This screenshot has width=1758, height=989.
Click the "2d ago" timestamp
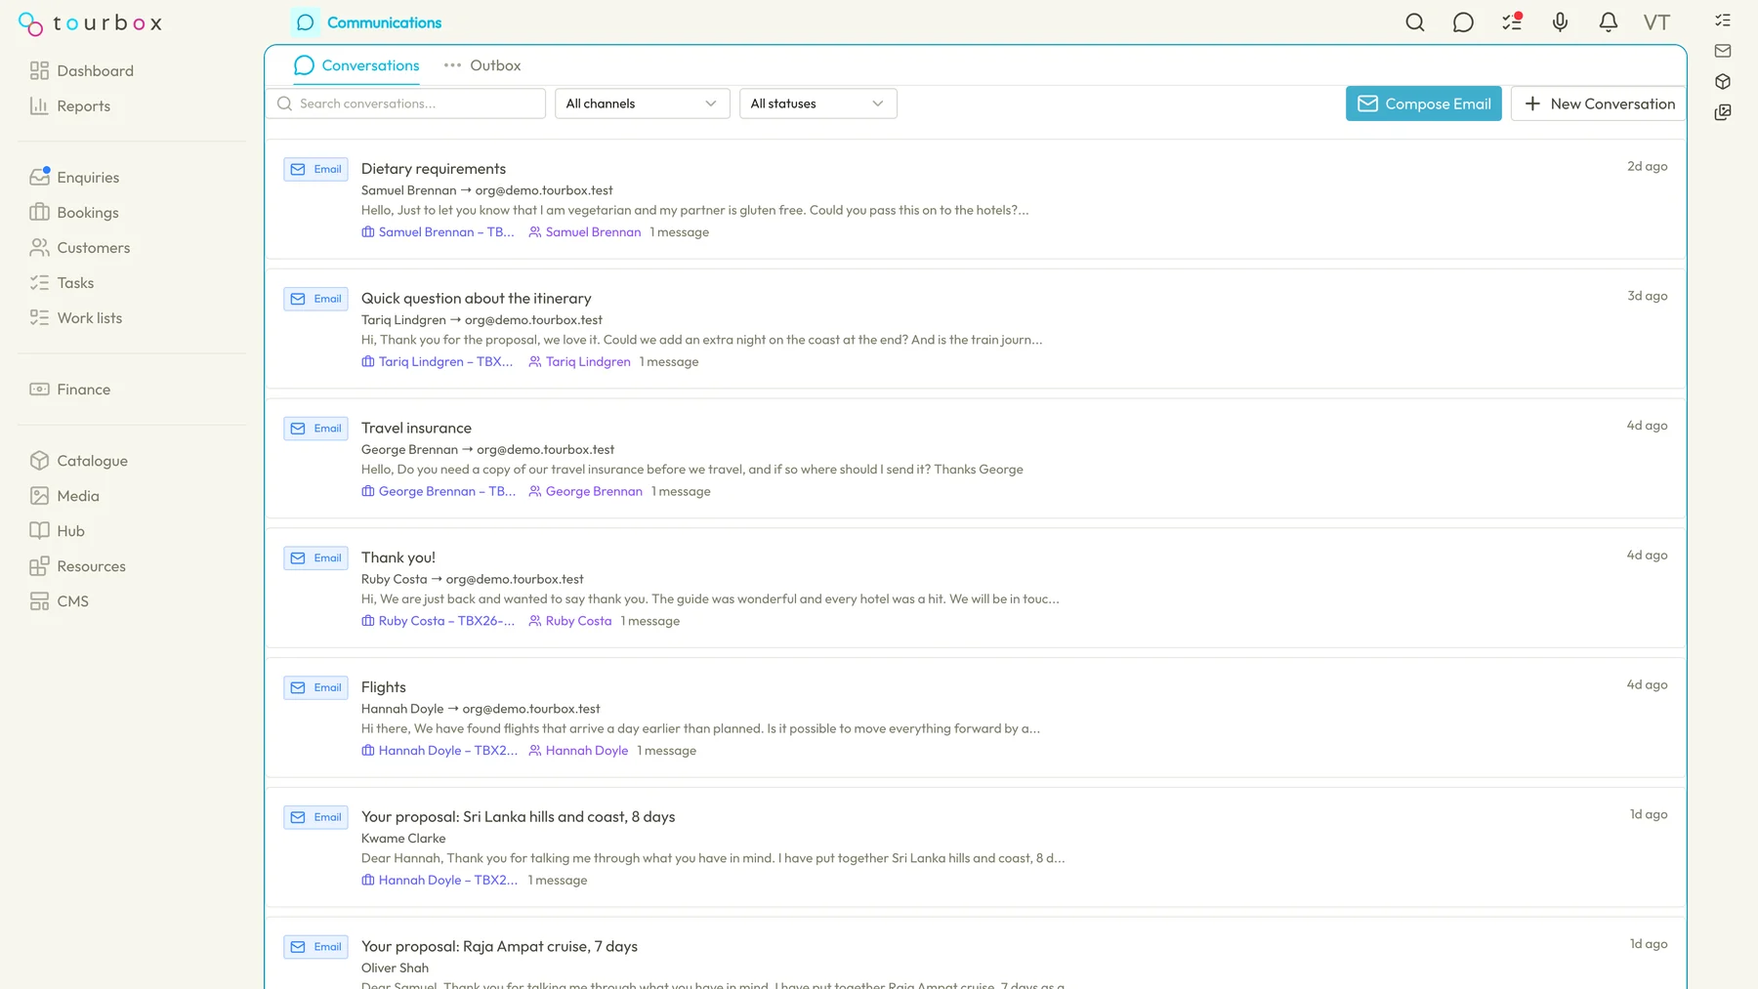[1647, 166]
